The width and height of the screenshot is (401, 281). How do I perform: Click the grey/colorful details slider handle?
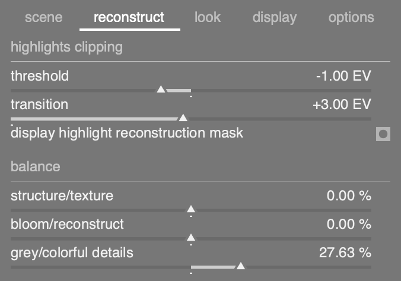pos(241,266)
